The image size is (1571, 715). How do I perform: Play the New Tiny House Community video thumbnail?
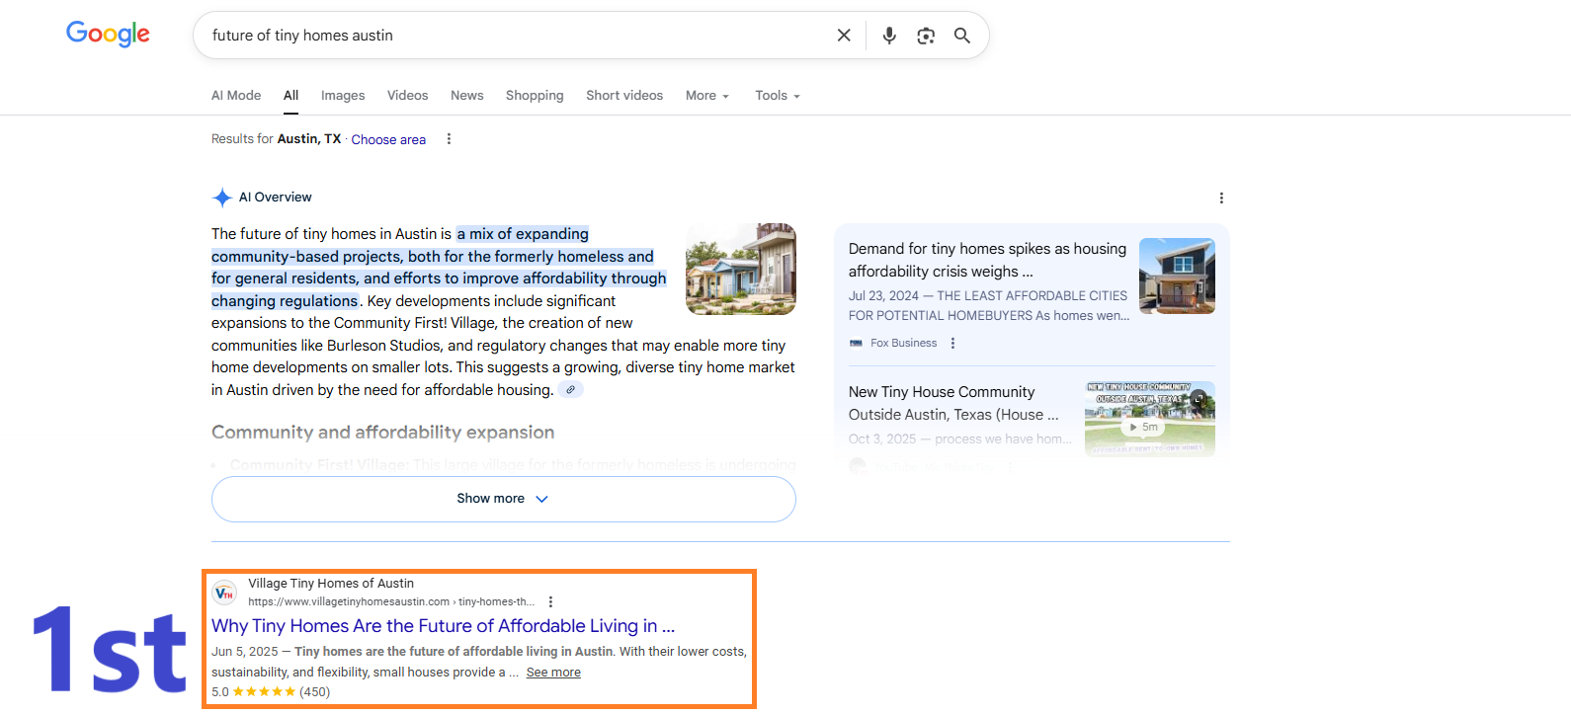[x=1149, y=419]
